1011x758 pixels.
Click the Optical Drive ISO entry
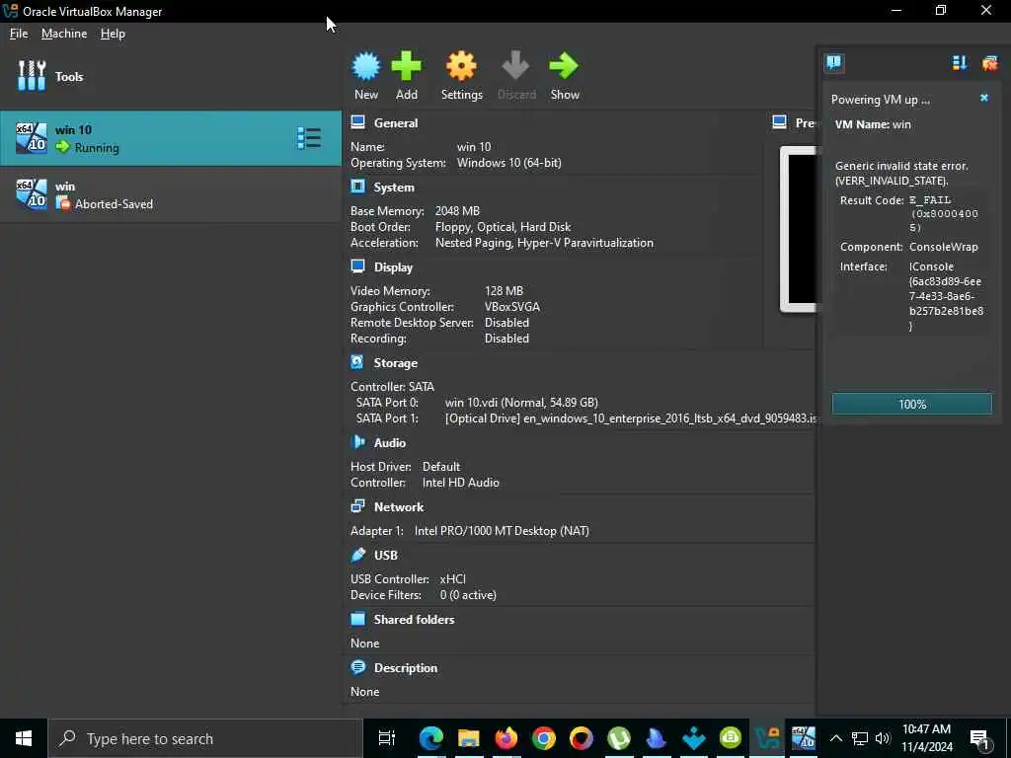point(631,418)
